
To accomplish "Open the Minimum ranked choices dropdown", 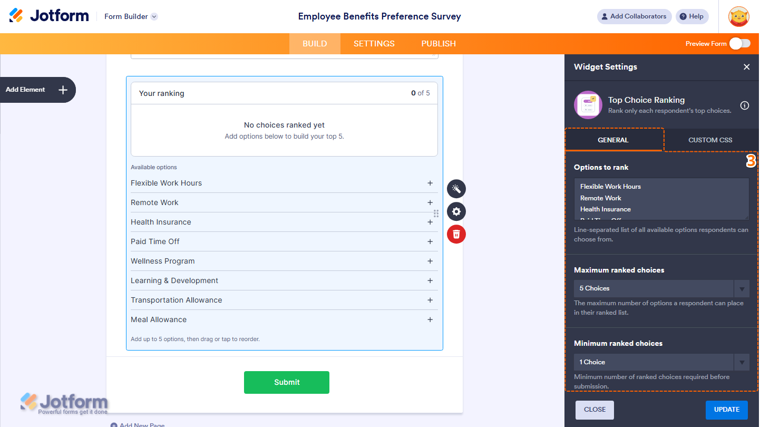I will pyautogui.click(x=661, y=362).
